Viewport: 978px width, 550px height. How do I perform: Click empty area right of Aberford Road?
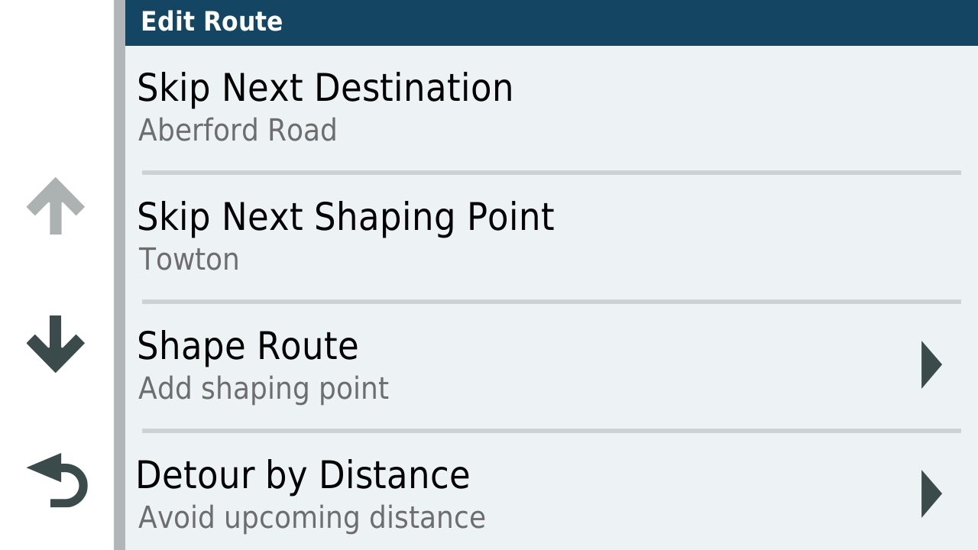pyautogui.click(x=649, y=131)
